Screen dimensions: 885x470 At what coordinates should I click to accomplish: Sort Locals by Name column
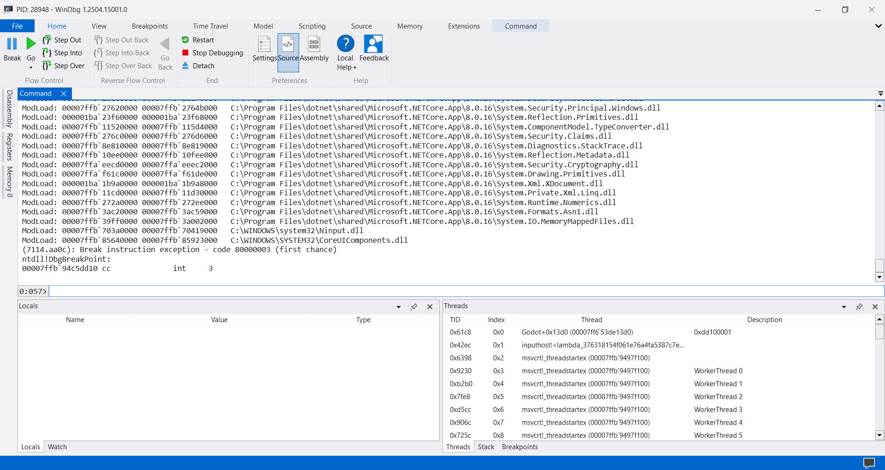75,320
